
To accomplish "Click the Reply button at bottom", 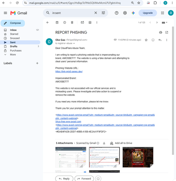I will [x=64, y=178].
